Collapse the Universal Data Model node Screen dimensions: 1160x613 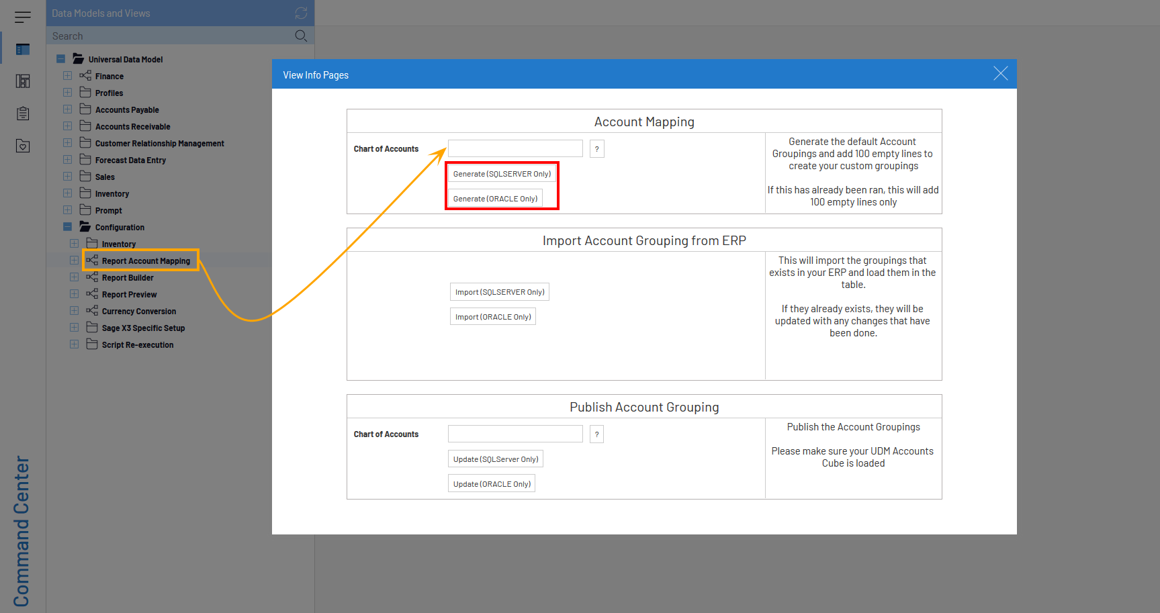(61, 59)
